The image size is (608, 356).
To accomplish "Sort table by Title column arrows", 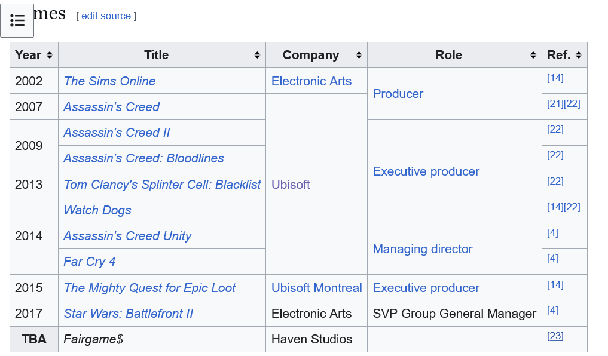I will [x=257, y=55].
